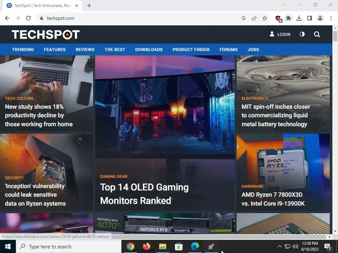The image size is (338, 253).
Task: Open THE BEST menu item
Action: (115, 49)
